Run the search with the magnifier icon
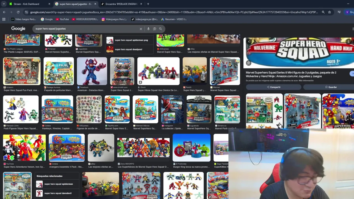 tap(160, 29)
